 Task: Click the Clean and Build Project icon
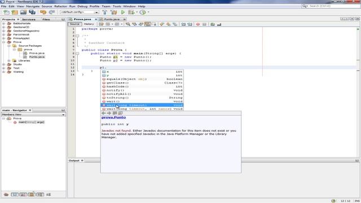click(x=113, y=12)
